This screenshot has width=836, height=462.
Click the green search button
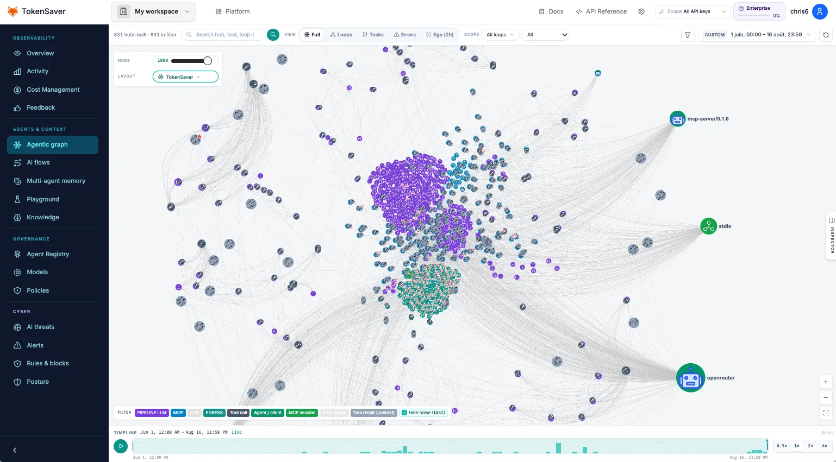(273, 35)
